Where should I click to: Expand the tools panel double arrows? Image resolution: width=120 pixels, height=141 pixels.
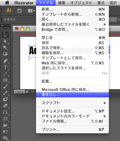[x=2, y=26]
